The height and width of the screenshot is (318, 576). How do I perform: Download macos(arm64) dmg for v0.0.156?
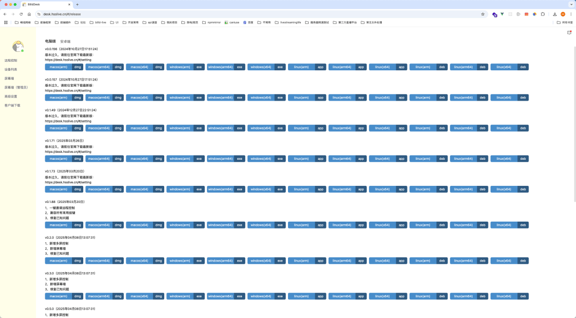point(105,67)
